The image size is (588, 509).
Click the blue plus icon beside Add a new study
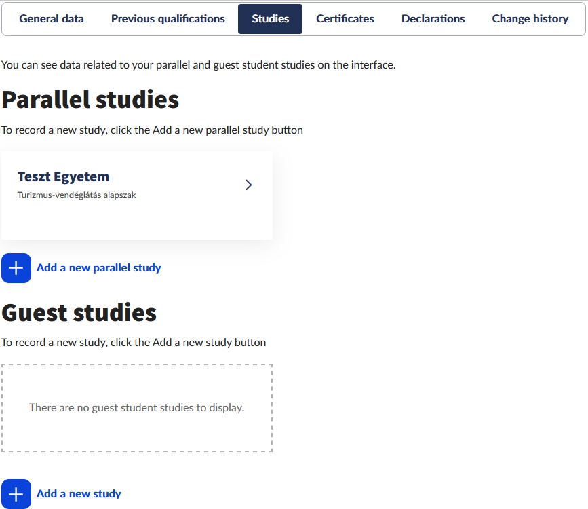16,494
